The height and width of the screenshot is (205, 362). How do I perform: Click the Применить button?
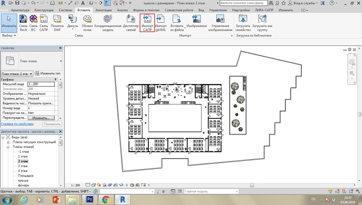tap(52, 124)
